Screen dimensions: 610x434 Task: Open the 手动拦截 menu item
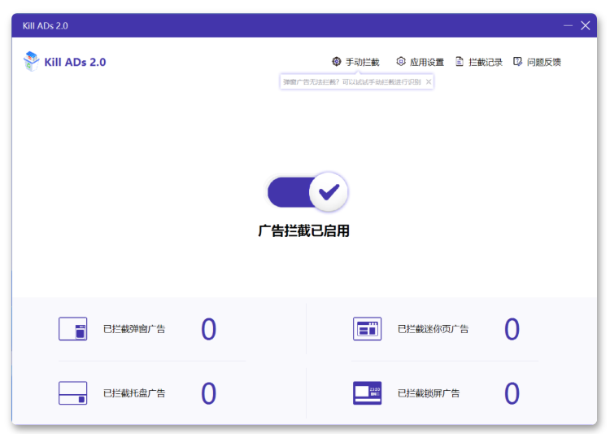[x=362, y=62]
